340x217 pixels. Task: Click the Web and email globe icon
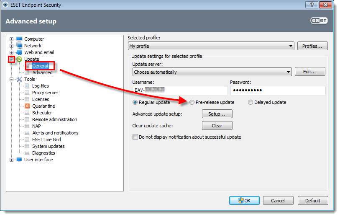(x=19, y=52)
